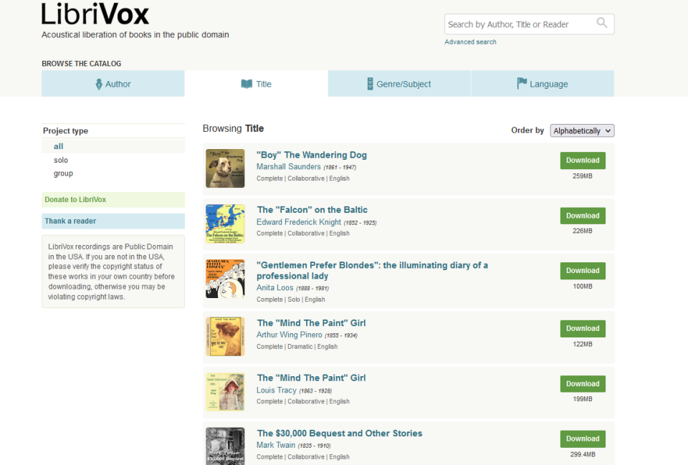
Task: Open the "Boy" The Wandering Dog cover thumbnail
Action: (x=225, y=168)
